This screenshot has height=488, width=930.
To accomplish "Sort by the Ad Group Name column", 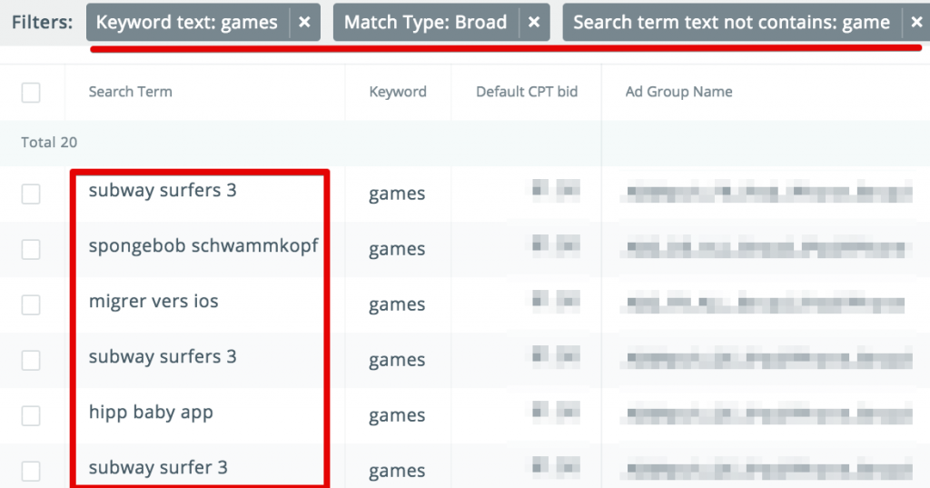I will (678, 92).
